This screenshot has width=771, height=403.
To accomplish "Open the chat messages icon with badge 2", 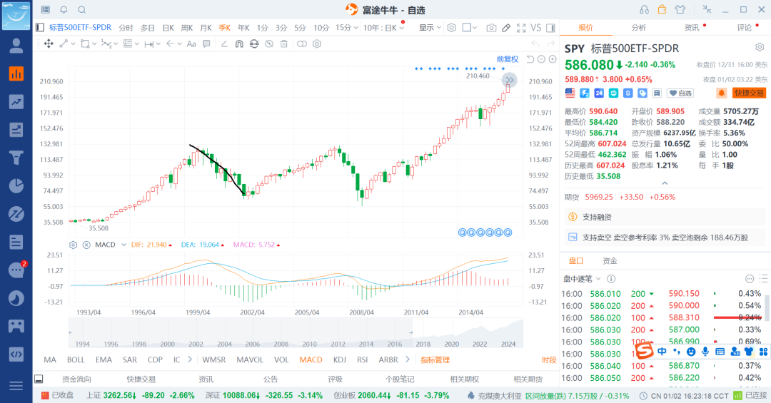I will click(16, 270).
